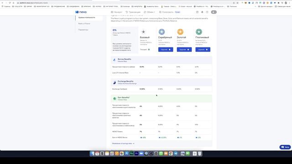Click the header icon right of the bell

tap(207, 12)
